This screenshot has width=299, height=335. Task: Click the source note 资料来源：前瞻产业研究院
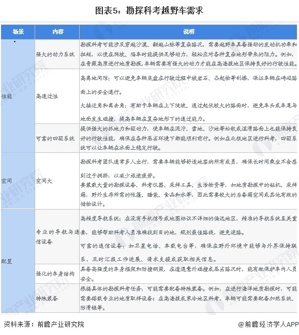[44, 324]
